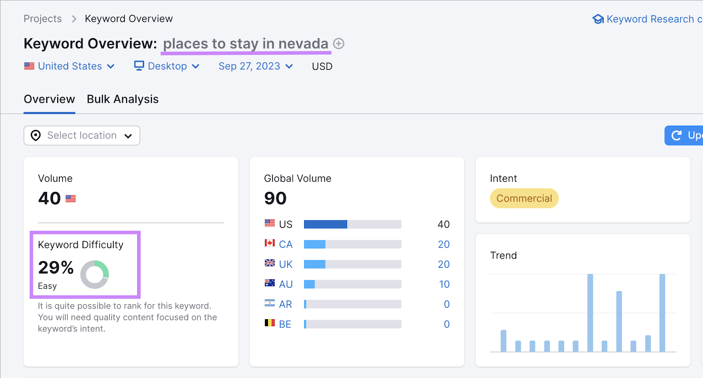Open the Sep 27, 2023 date dropdown

[x=255, y=66]
